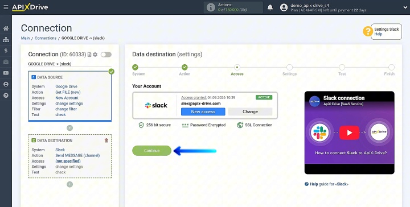Click (not specified) access link
The width and height of the screenshot is (410, 207).
(68, 161)
